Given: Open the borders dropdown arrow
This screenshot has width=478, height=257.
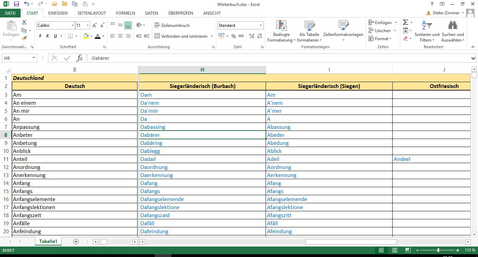Looking at the screenshot, I should (x=77, y=36).
